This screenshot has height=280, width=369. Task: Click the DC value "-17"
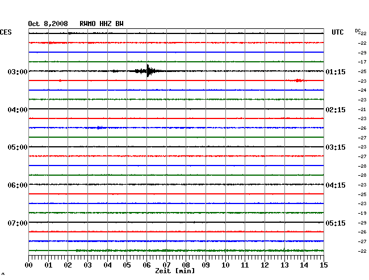tap(362, 62)
